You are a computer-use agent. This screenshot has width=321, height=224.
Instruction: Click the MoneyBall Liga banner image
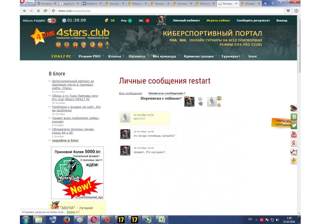point(77,173)
